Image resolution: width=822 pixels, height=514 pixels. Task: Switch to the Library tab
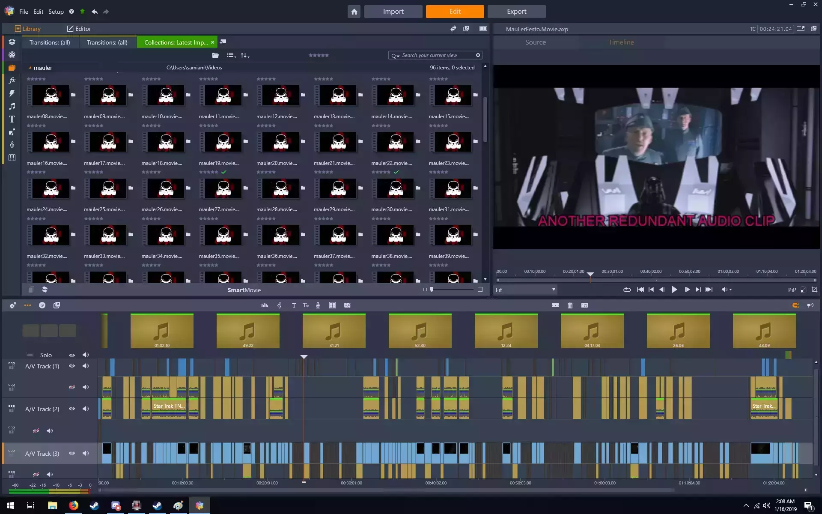point(28,29)
